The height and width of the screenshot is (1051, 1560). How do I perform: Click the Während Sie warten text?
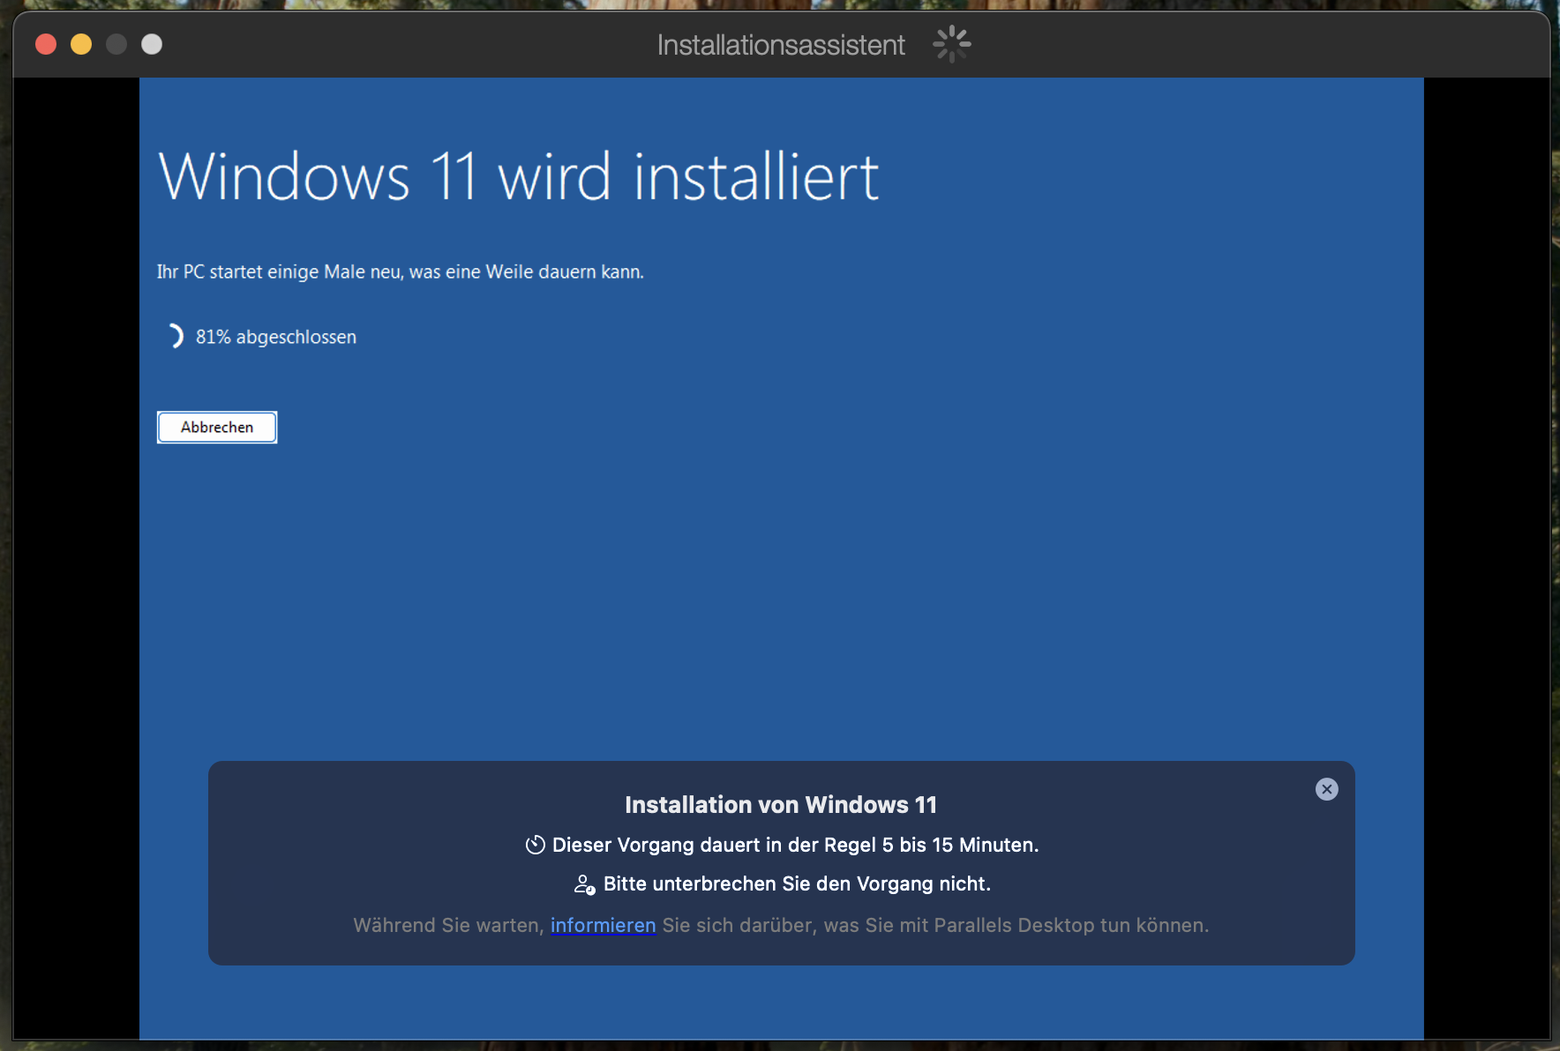pos(448,925)
